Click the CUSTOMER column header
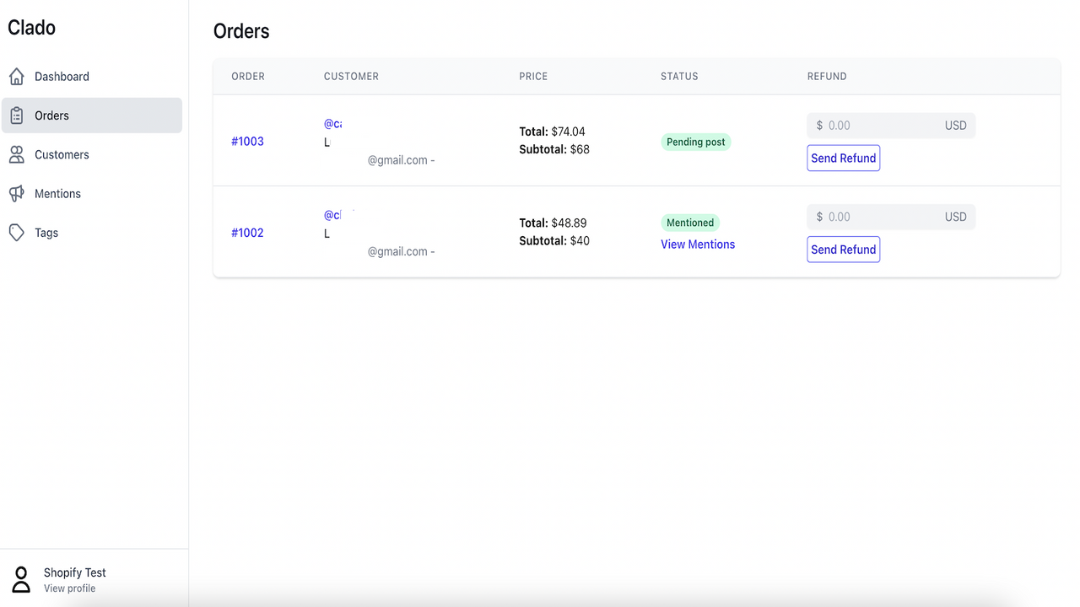 351,77
